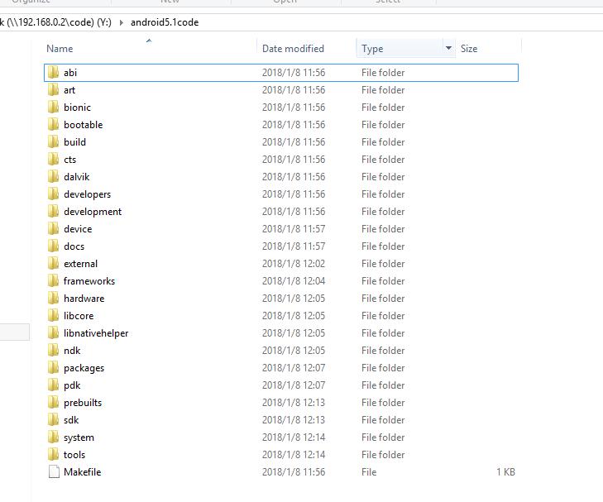Go to the Y: network drive breadcrumb
This screenshot has height=502, width=603.
[55, 22]
